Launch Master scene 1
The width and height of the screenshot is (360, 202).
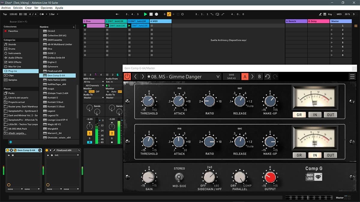pos(332,26)
